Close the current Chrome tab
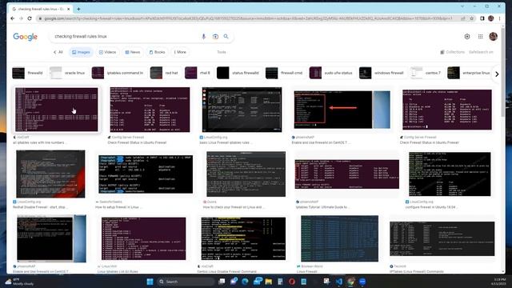The width and height of the screenshot is (512, 288). 69,9
